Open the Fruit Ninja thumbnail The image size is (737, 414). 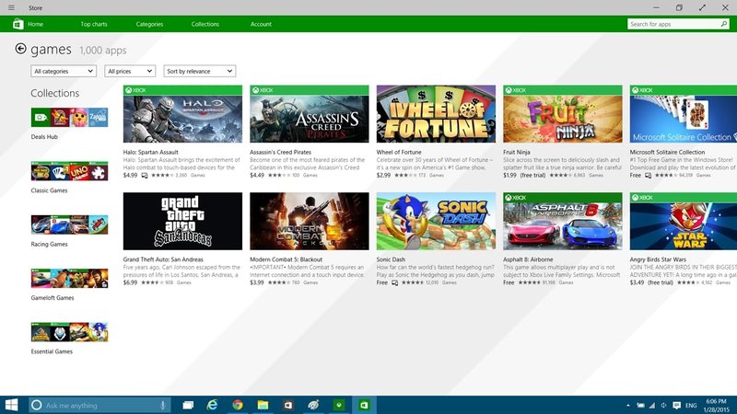tap(563, 114)
